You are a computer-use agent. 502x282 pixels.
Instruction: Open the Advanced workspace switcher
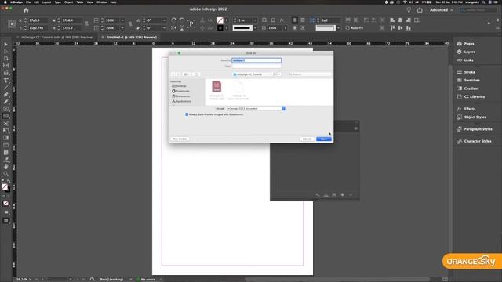click(441, 10)
